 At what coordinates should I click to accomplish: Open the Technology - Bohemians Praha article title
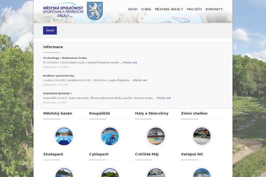tap(65, 58)
